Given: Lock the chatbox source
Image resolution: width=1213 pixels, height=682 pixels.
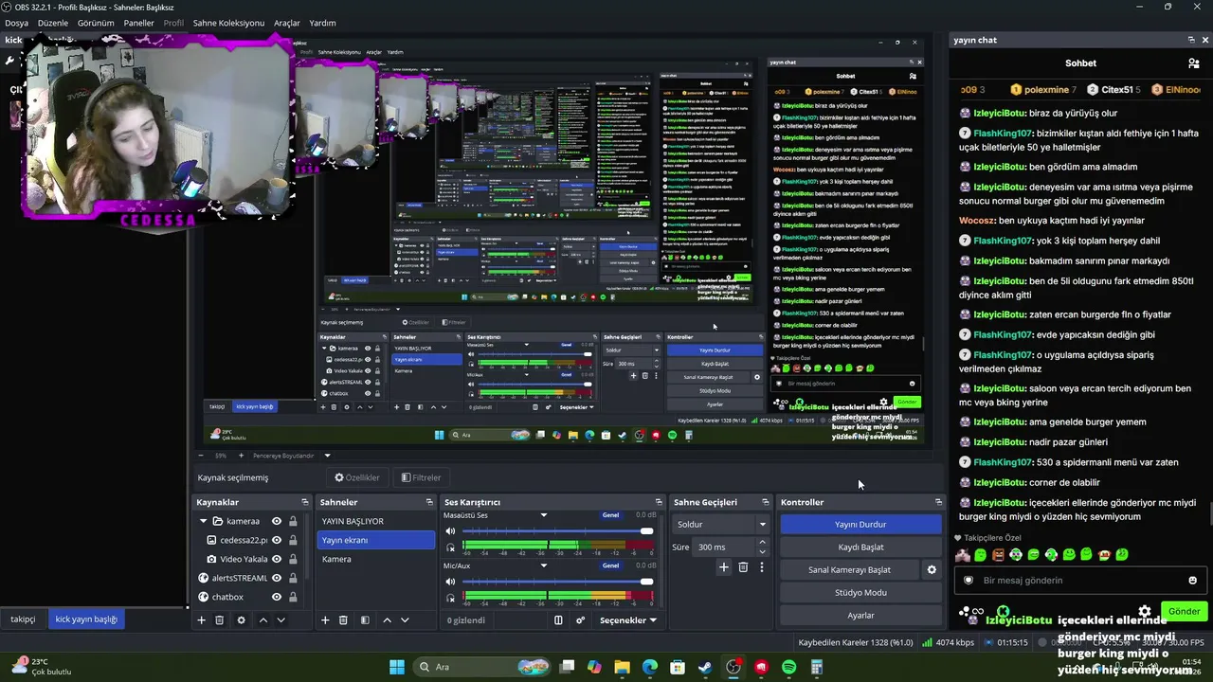Looking at the screenshot, I should 293,597.
